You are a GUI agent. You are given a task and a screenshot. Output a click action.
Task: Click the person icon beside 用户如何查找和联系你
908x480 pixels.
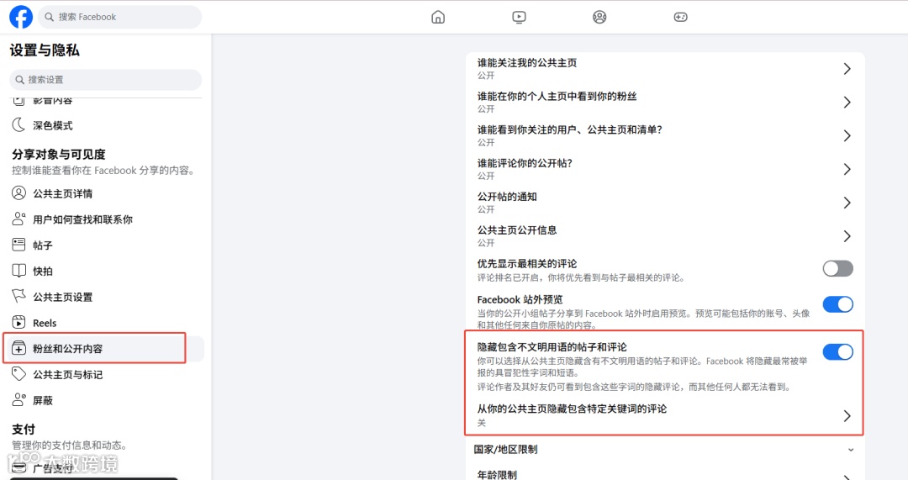[x=19, y=219]
